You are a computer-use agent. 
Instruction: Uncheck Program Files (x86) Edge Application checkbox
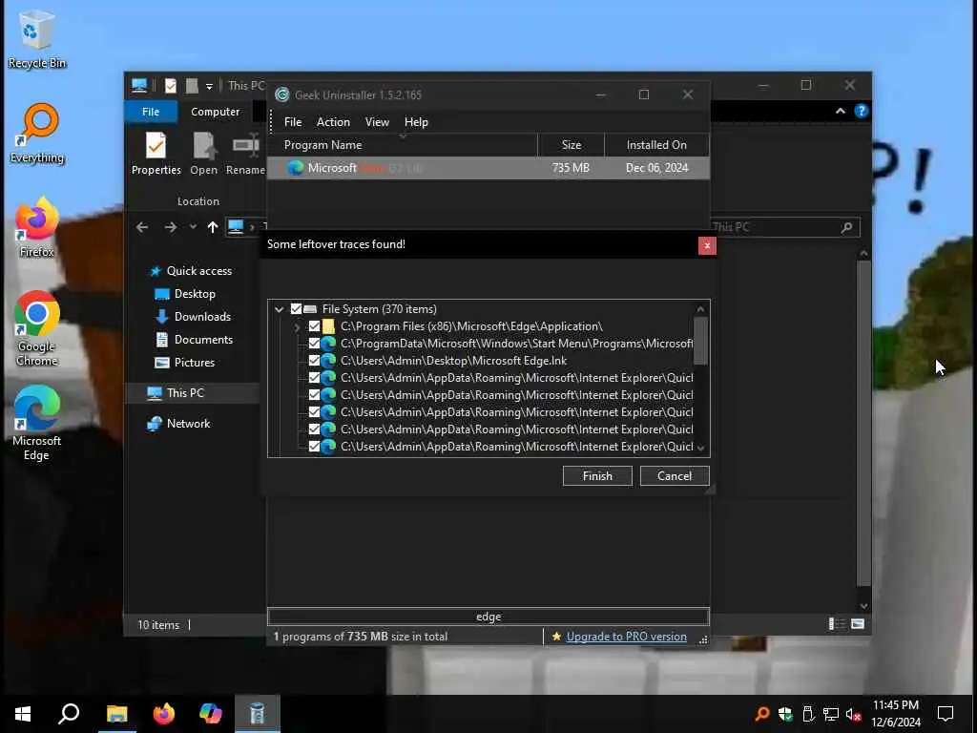point(314,326)
